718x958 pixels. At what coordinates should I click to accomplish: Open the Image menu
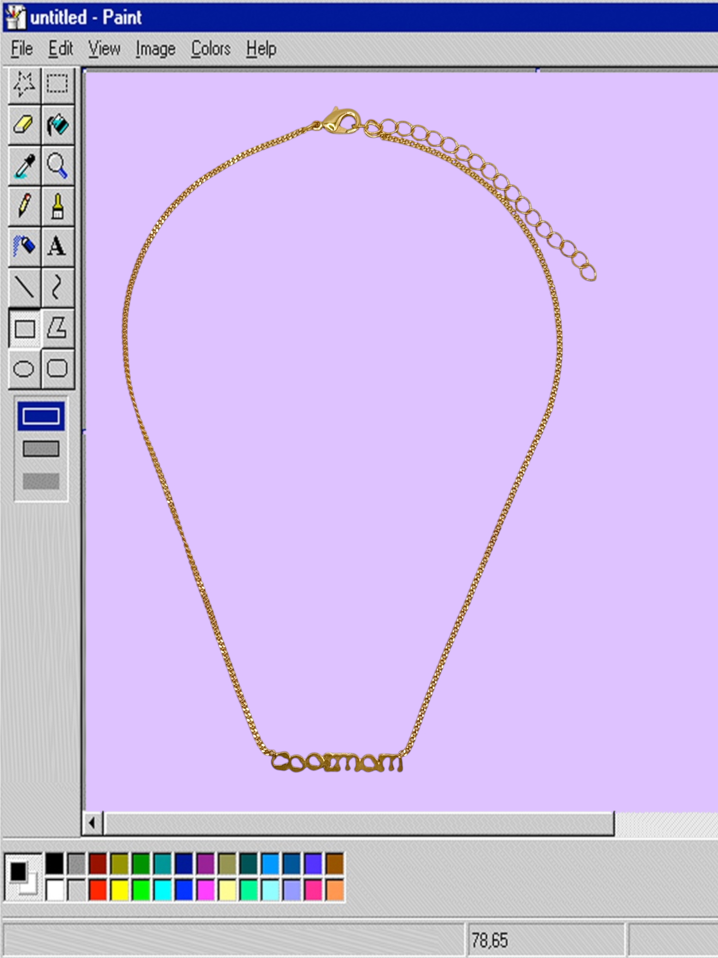coord(155,48)
